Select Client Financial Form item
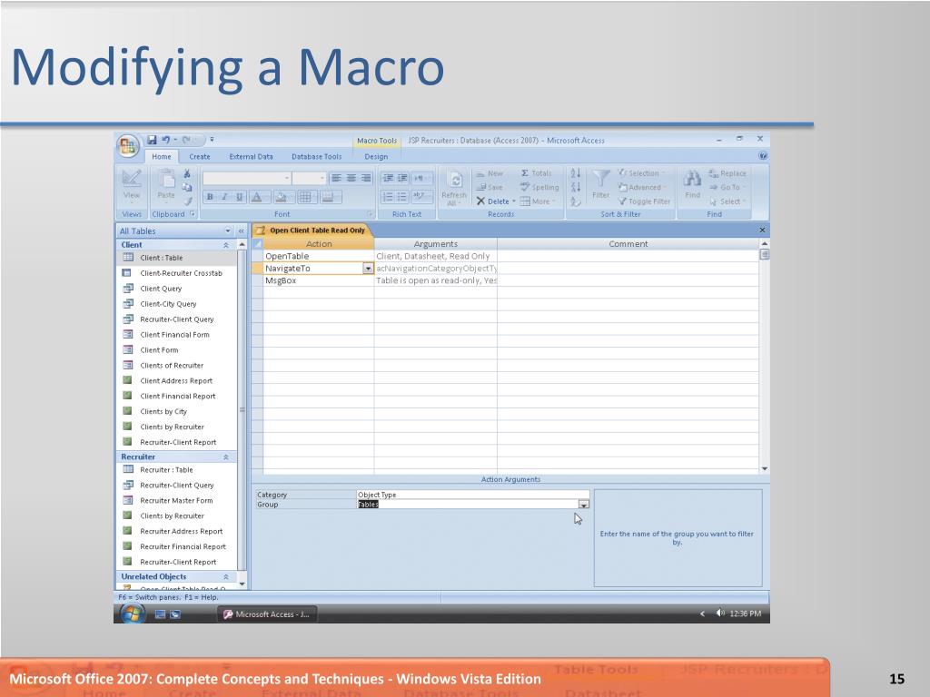Viewport: 930px width, 697px height. [177, 335]
